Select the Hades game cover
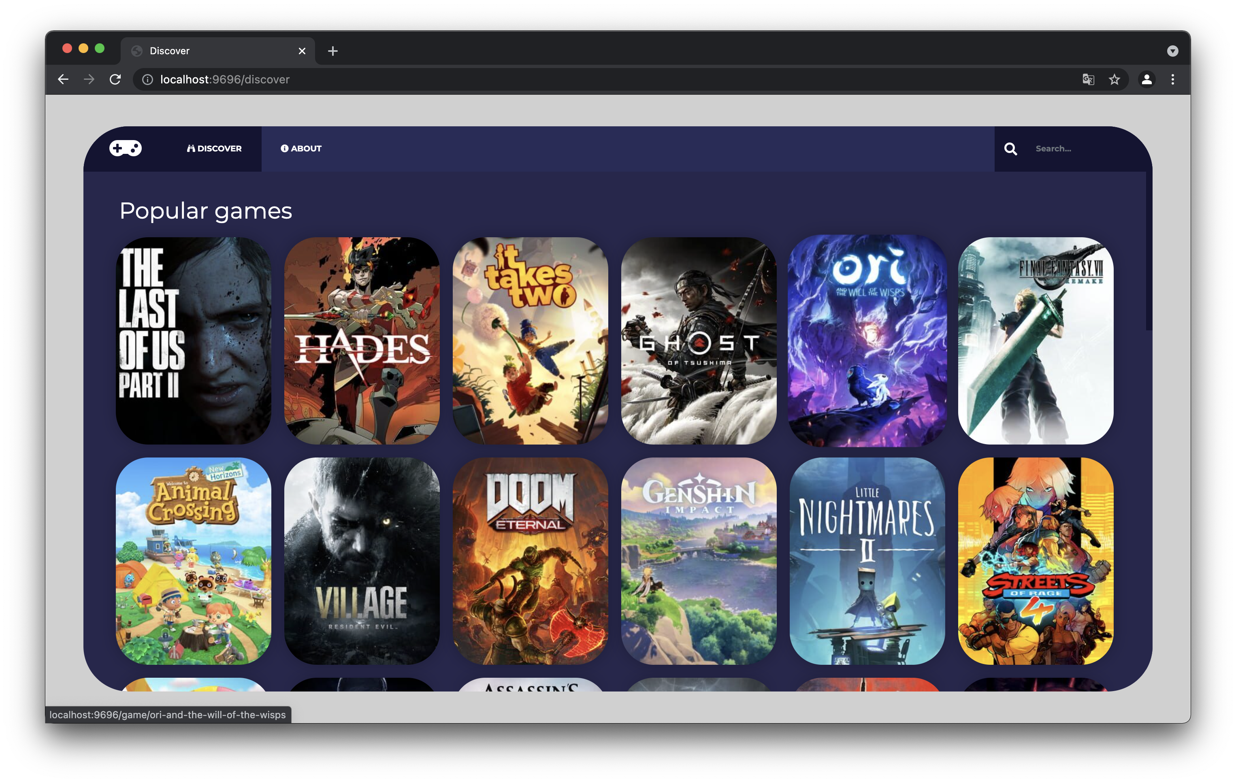1236x783 pixels. pyautogui.click(x=362, y=341)
